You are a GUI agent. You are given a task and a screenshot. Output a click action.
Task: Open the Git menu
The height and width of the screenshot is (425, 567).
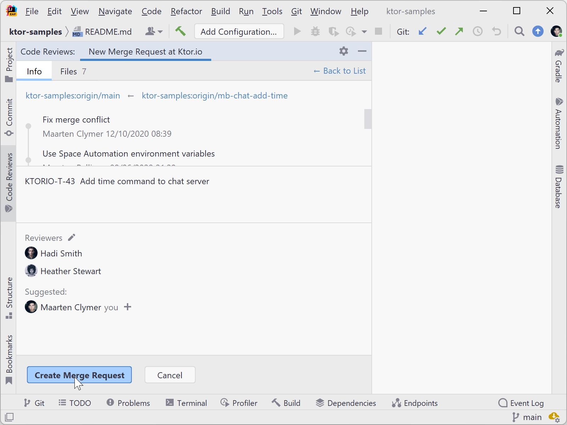point(297,11)
